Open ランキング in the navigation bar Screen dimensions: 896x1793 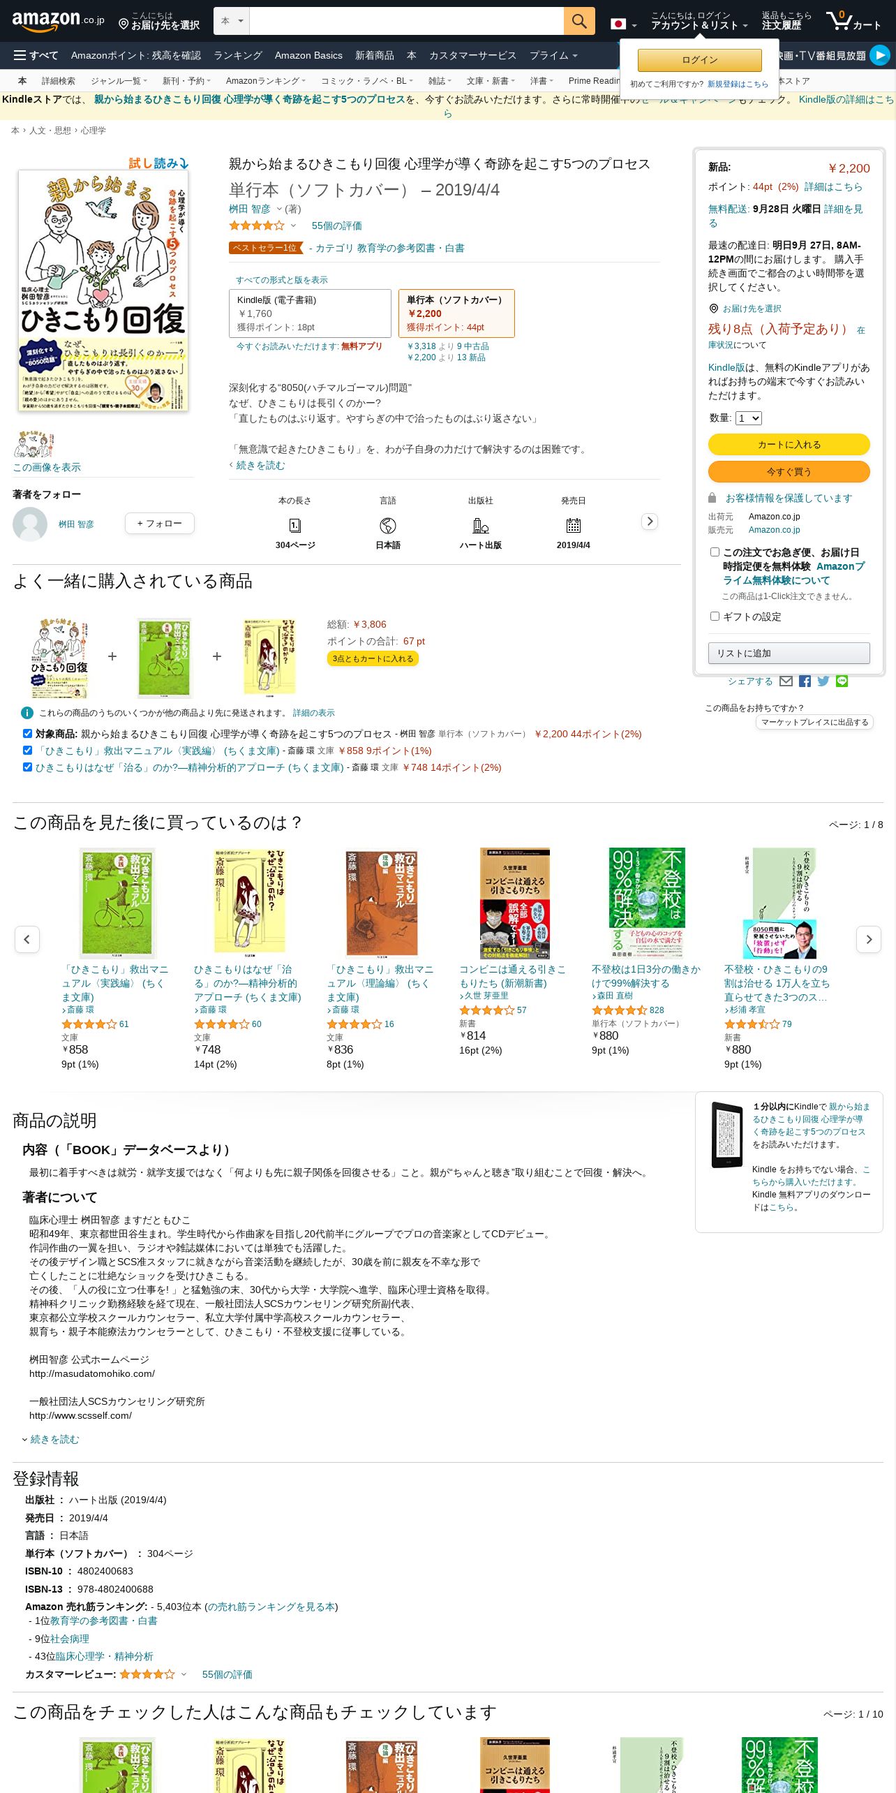point(238,55)
